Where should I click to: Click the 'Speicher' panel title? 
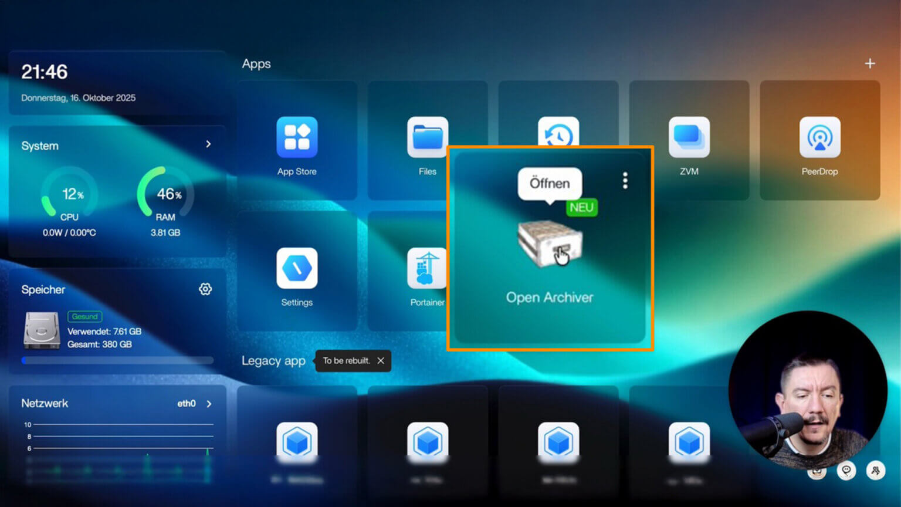point(43,289)
